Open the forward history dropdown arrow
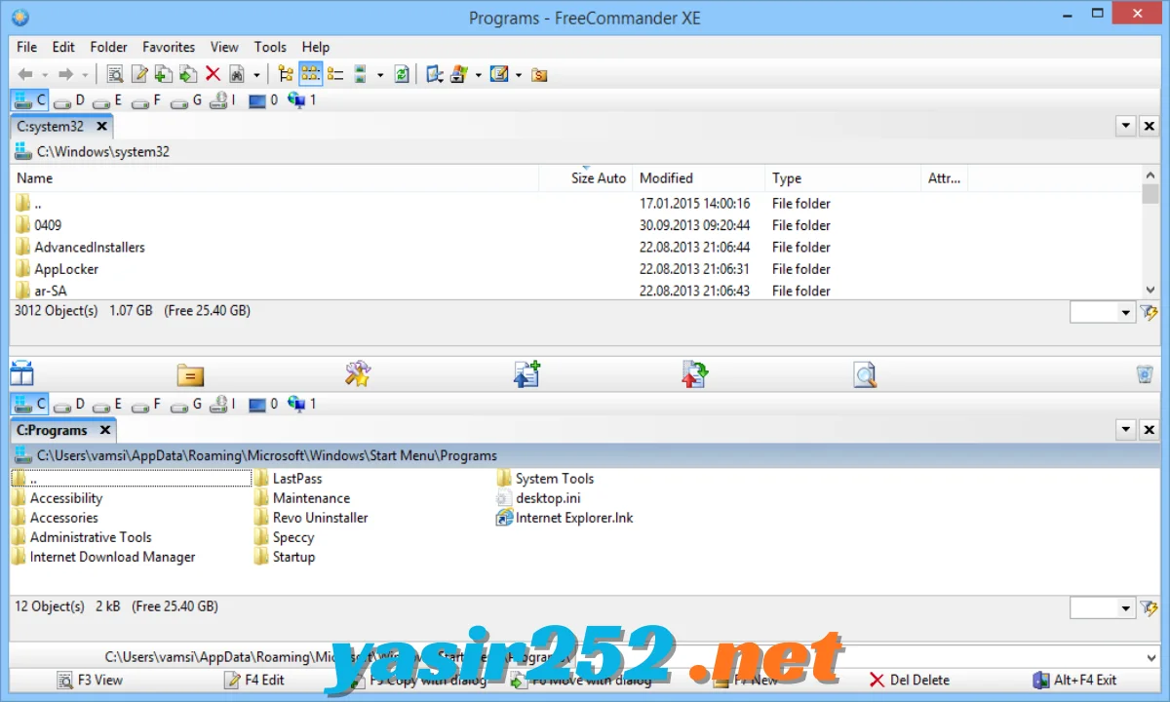 [x=85, y=75]
